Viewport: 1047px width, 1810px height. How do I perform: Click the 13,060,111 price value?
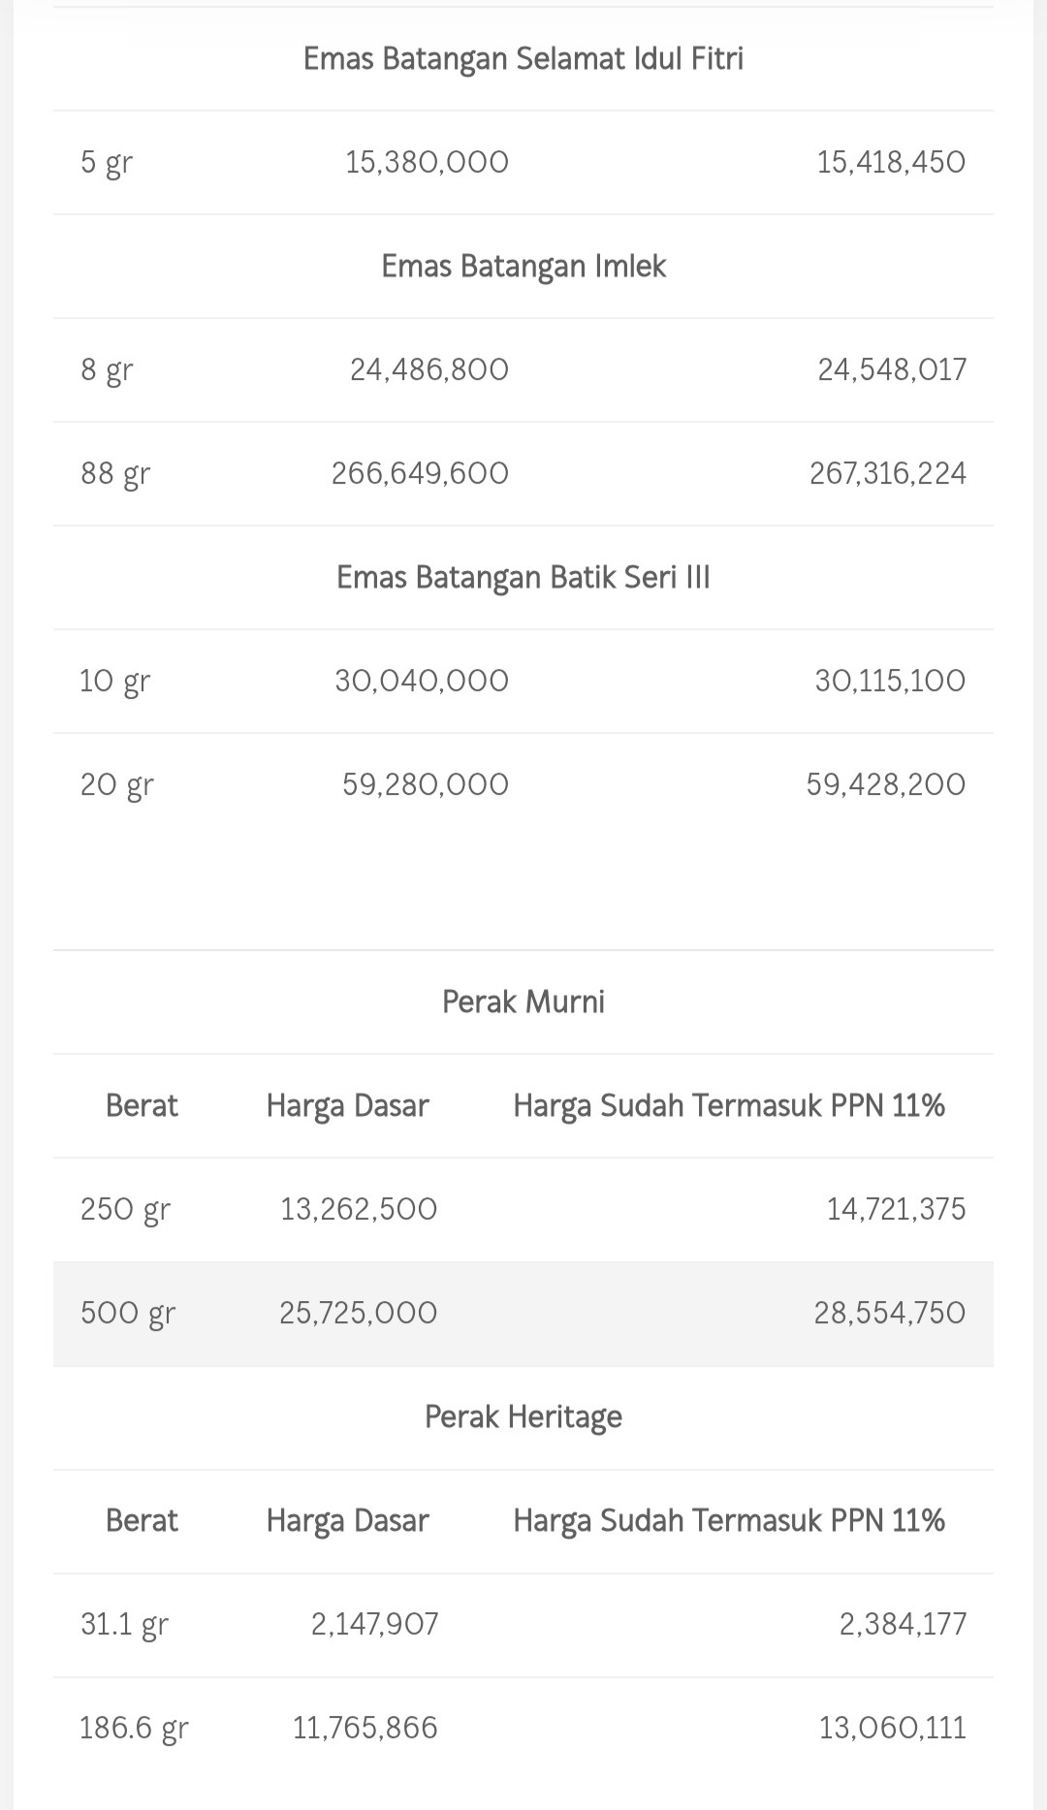click(x=893, y=1728)
